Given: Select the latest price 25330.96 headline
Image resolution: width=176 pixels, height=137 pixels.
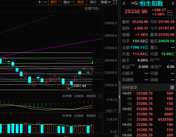Looking at the screenshot, I should (x=136, y=12).
